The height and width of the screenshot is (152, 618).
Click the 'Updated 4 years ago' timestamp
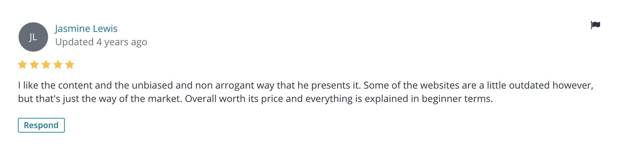coord(101,42)
